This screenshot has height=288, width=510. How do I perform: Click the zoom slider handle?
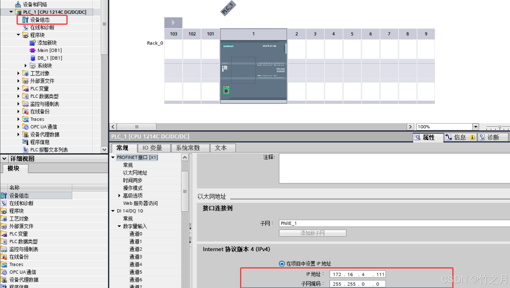coord(500,127)
